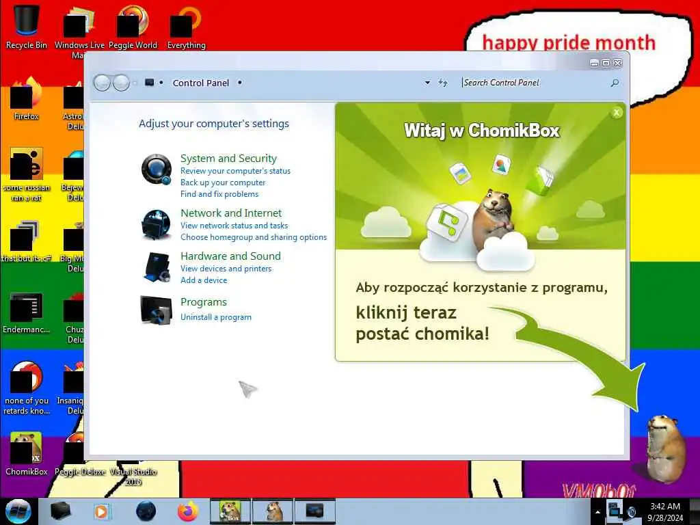Open System and Security category
The height and width of the screenshot is (525, 700).
coord(228,159)
